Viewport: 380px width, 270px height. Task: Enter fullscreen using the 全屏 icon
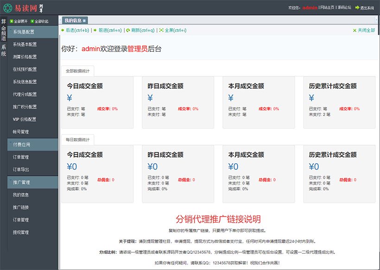point(161,30)
